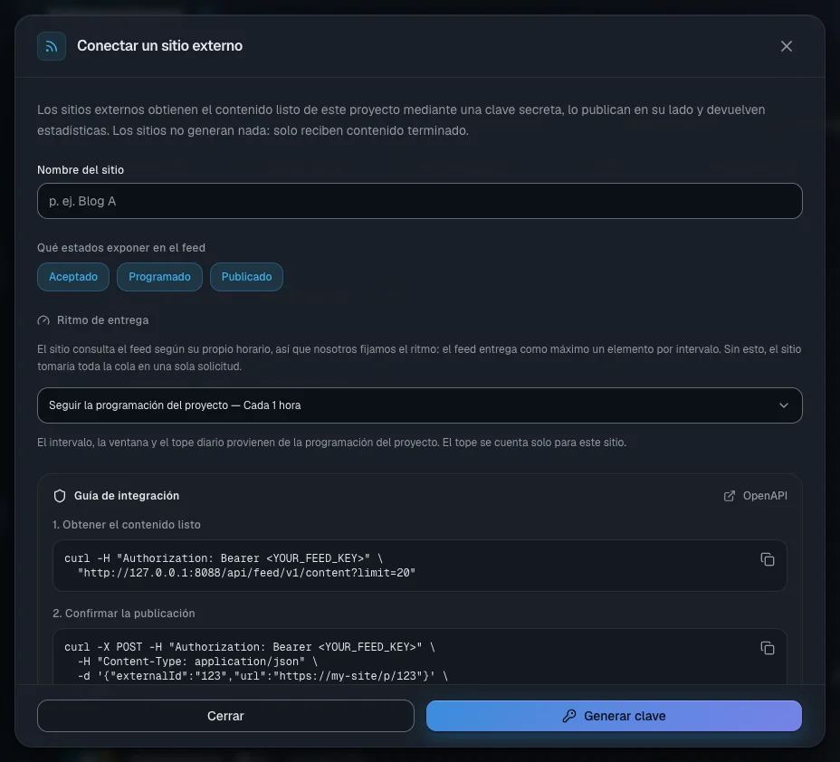Click the Generar clave button
This screenshot has height=762, width=840.
coord(614,716)
